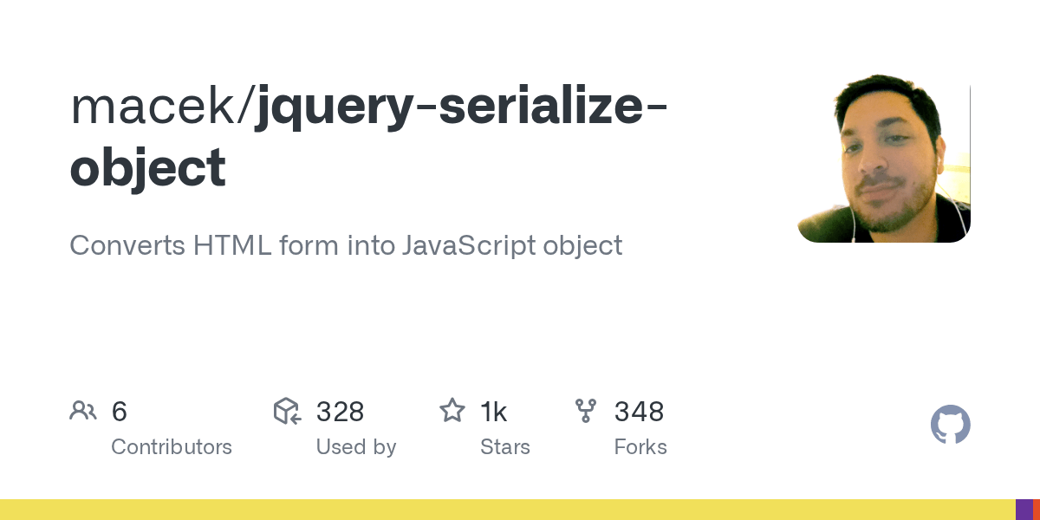The width and height of the screenshot is (1040, 520).
Task: Select the "Used by" label
Action: 356,447
